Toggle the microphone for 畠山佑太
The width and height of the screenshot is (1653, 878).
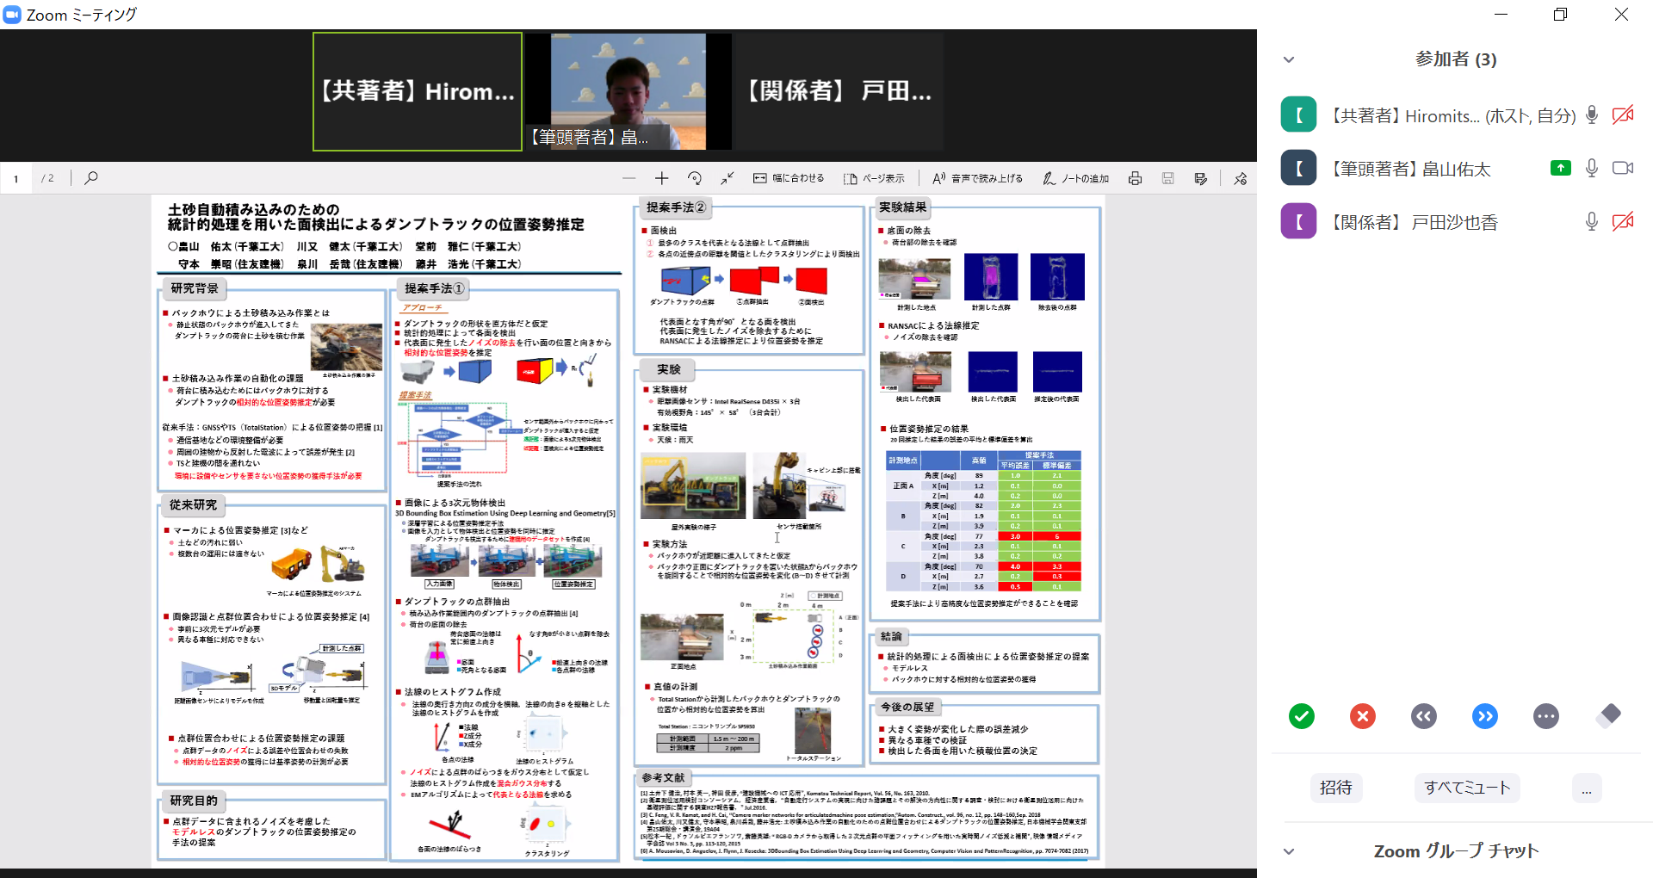click(1591, 169)
